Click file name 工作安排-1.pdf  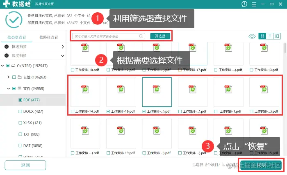230,111
